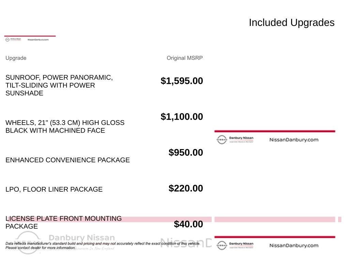This screenshot has height=262, width=349.
Task: Click the Included Upgrades heading
Action: point(292,23)
